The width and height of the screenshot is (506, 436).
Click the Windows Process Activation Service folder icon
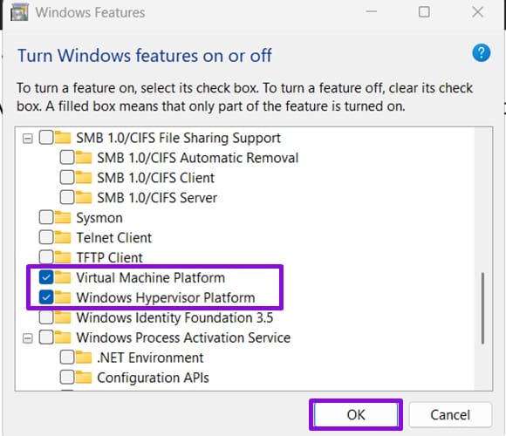[x=63, y=337]
